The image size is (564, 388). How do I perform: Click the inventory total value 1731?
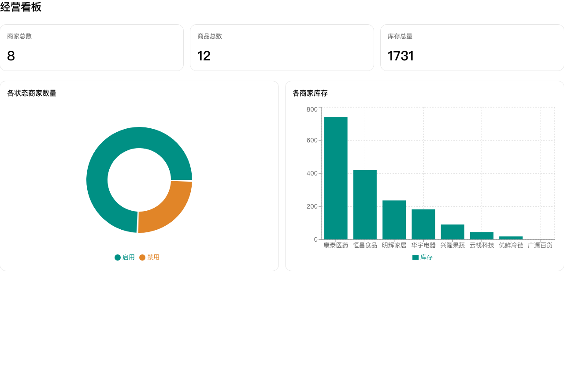click(401, 56)
